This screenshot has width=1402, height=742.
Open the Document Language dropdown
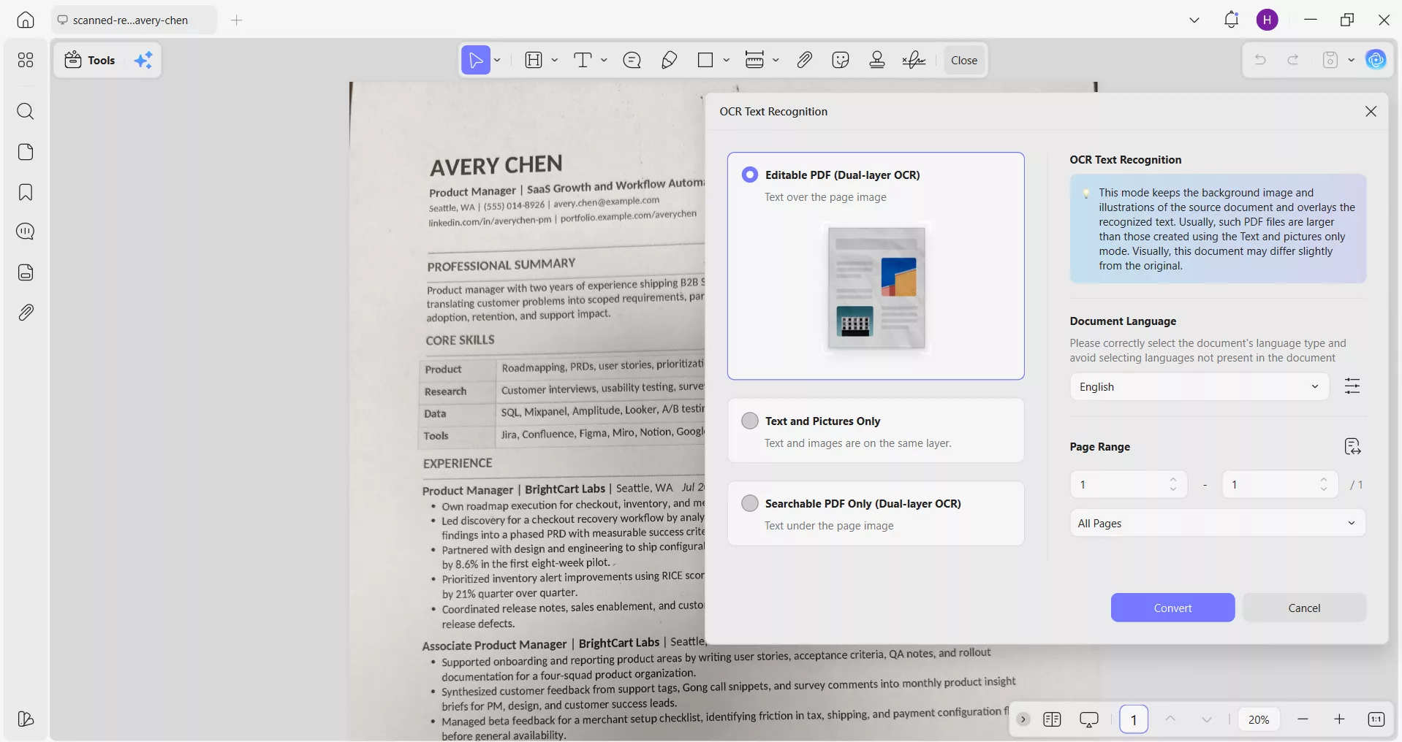pyautogui.click(x=1200, y=387)
